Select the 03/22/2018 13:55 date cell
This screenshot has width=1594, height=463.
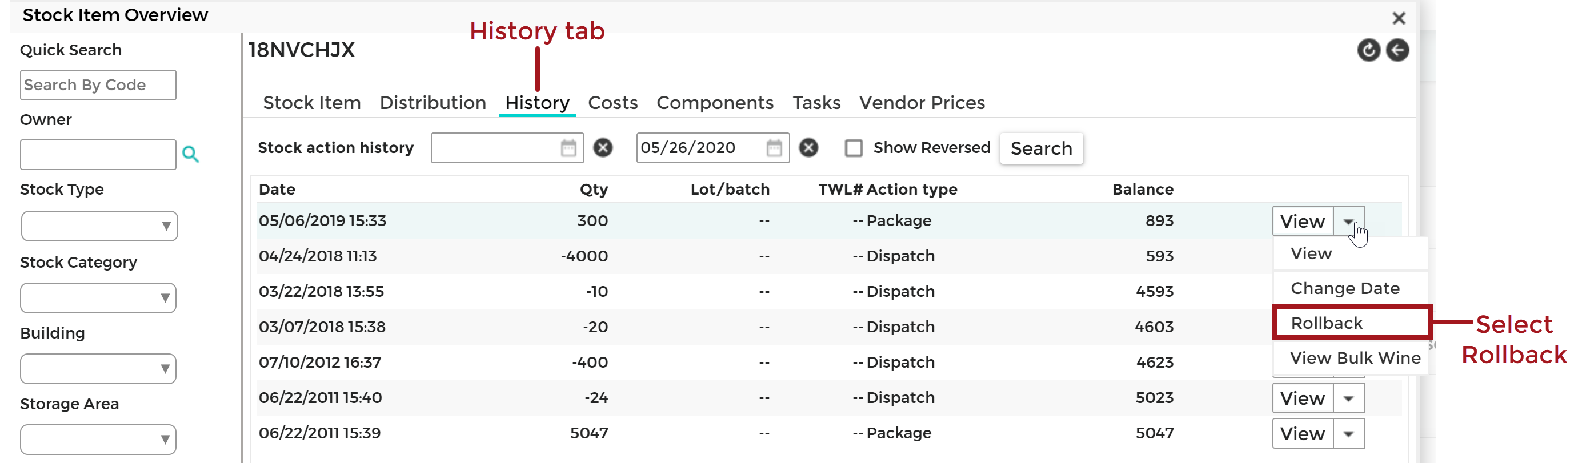[321, 291]
